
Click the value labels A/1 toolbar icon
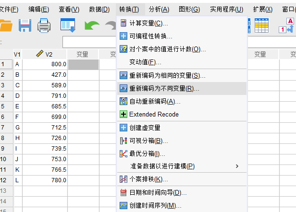tap(286, 25)
